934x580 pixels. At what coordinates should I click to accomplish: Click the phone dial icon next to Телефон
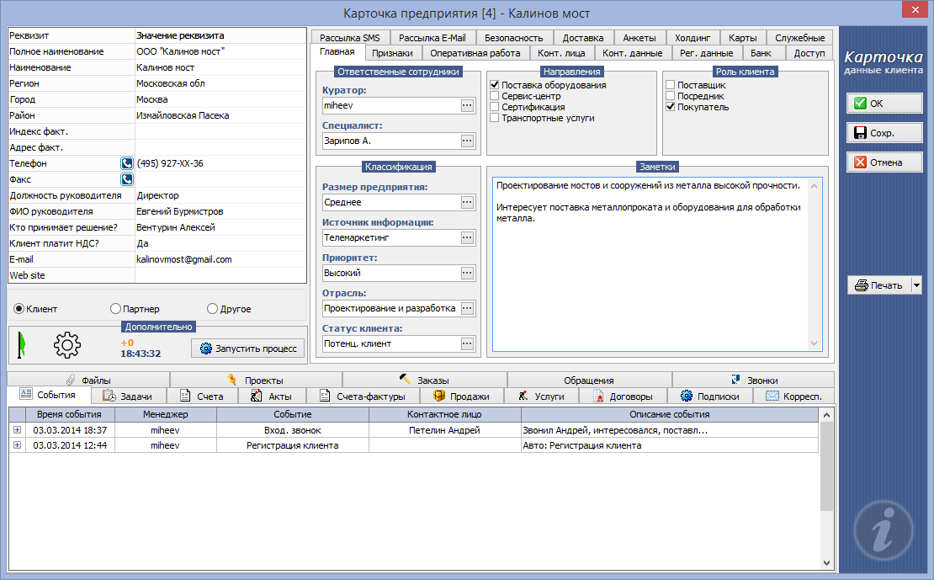coord(126,164)
